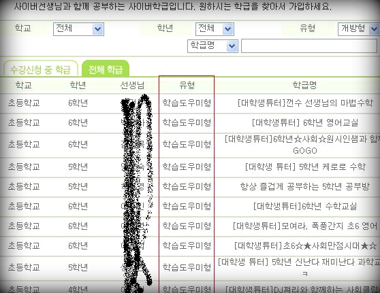Screen dimensions: 380x293
Task: Open the 유형 dropdown showing 개방형
Action: point(359,29)
